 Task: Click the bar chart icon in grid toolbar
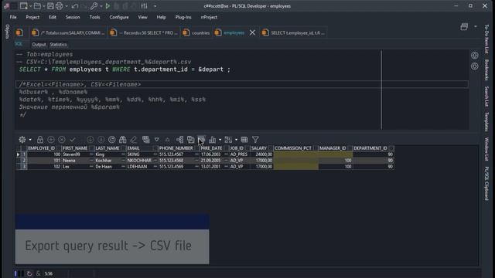pos(212,140)
